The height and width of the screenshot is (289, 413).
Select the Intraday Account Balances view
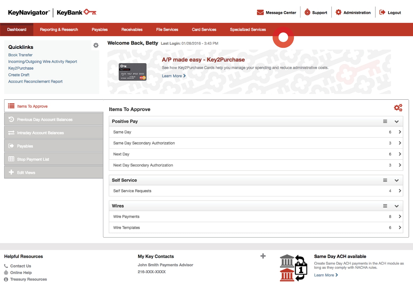(54, 133)
